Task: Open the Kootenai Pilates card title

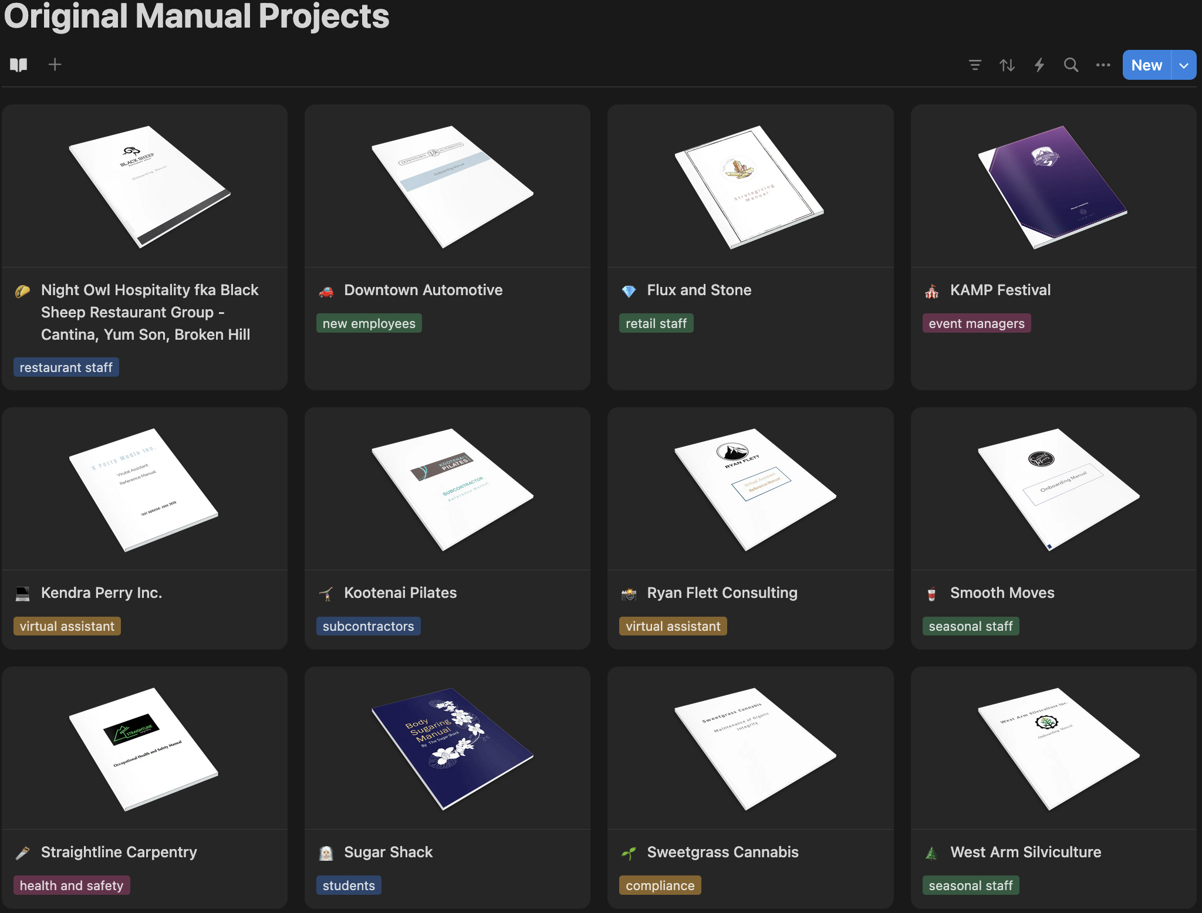Action: 400,593
